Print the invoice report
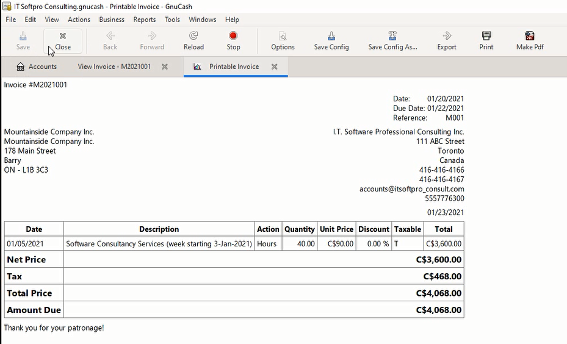 (x=486, y=40)
